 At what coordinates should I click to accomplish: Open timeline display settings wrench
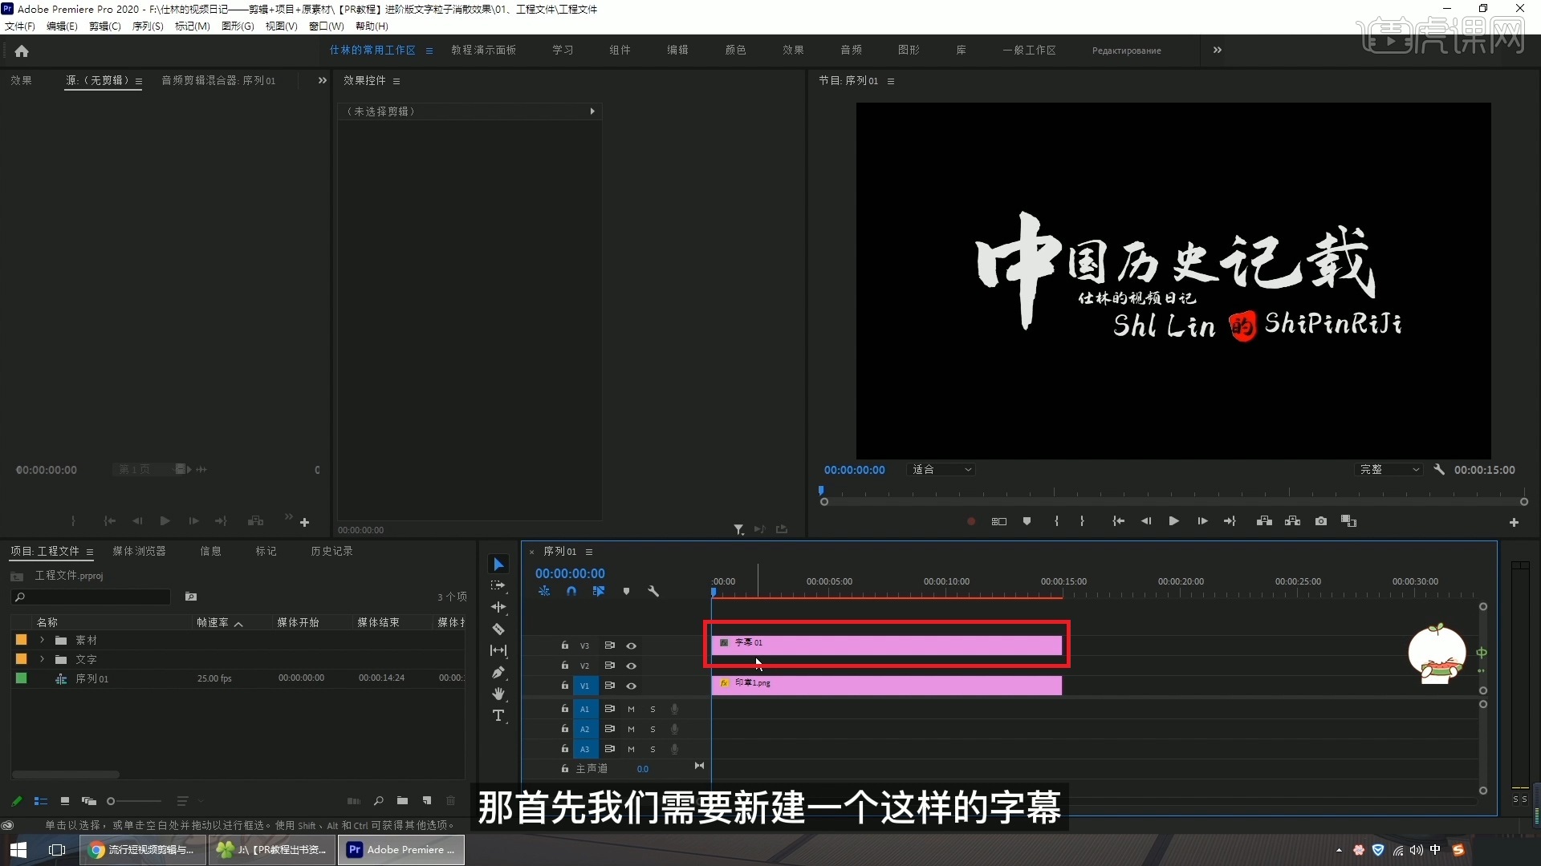[653, 591]
